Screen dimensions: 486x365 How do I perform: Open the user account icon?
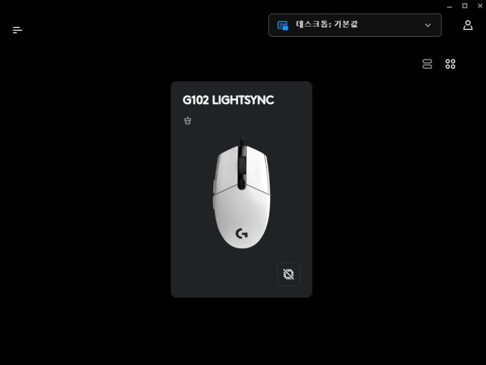[x=468, y=25]
